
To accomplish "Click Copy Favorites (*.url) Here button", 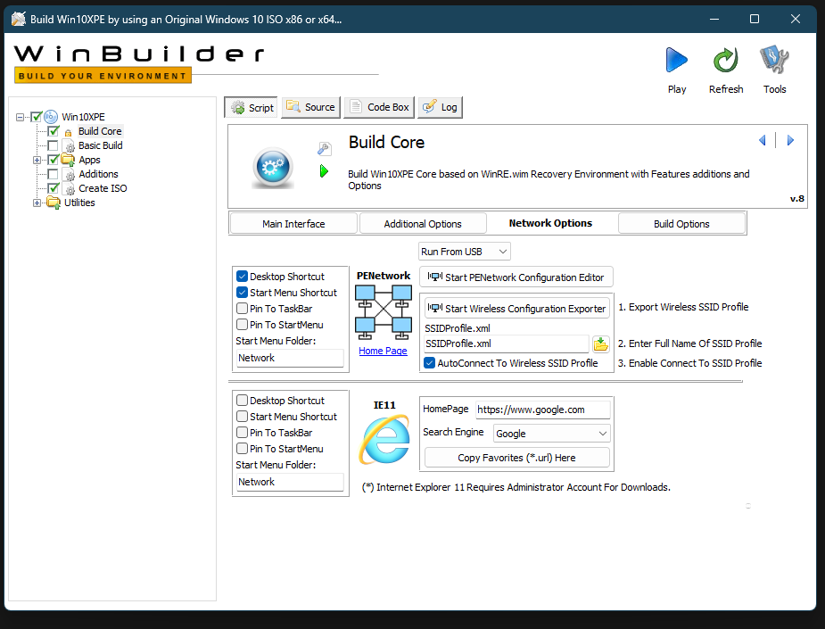I will coord(516,458).
